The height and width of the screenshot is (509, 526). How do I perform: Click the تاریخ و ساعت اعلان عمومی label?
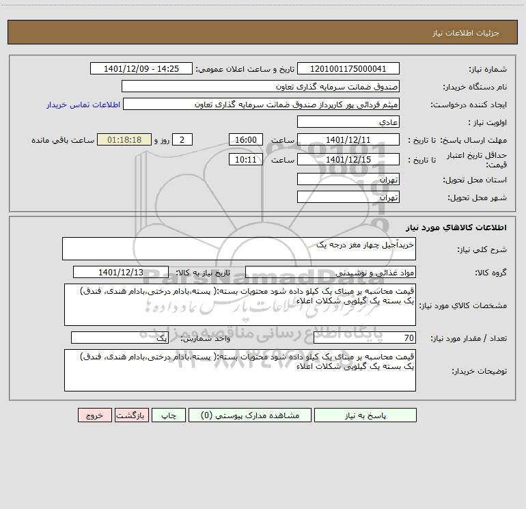coord(245,69)
